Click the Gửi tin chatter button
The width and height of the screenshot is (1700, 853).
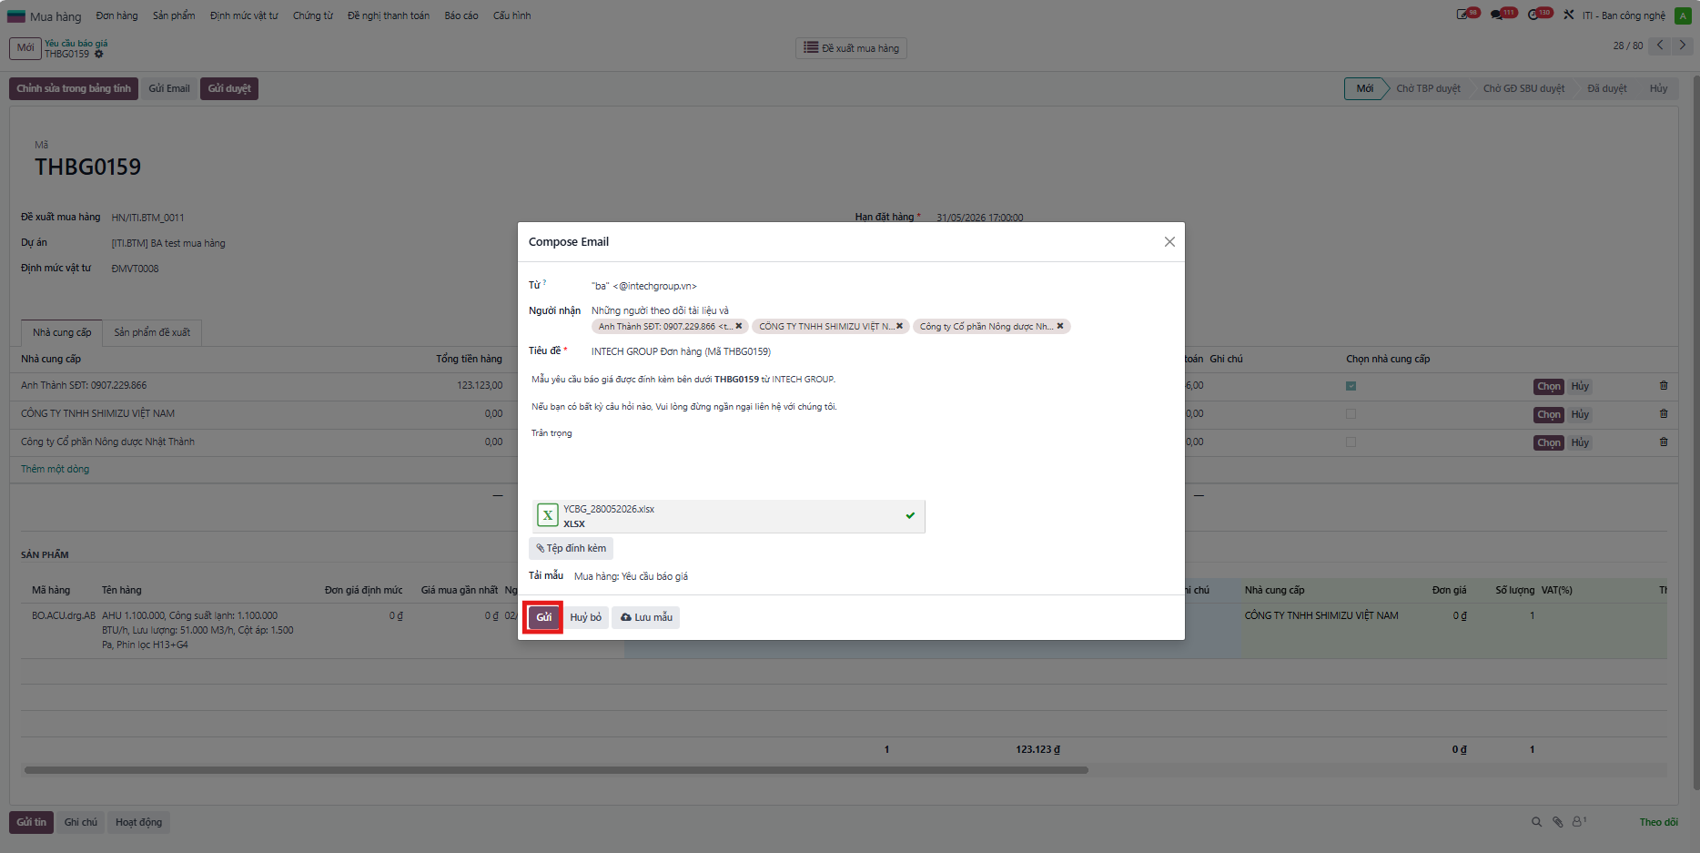(31, 822)
